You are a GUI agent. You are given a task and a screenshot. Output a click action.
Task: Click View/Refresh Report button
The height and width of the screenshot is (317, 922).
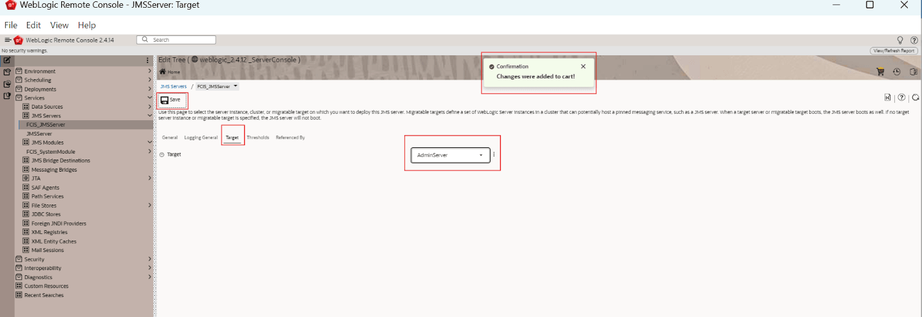tap(894, 51)
